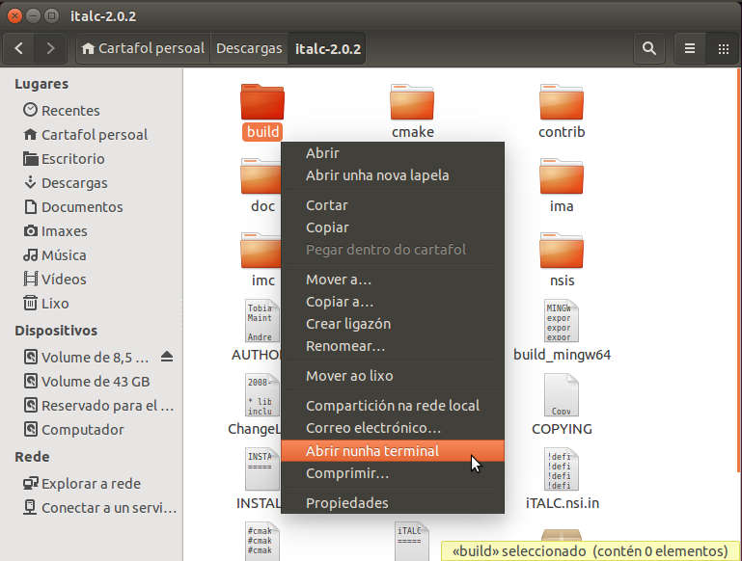Screen dimensions: 742x561
Task: Open Descargas in the sidebar
Action: [66, 183]
